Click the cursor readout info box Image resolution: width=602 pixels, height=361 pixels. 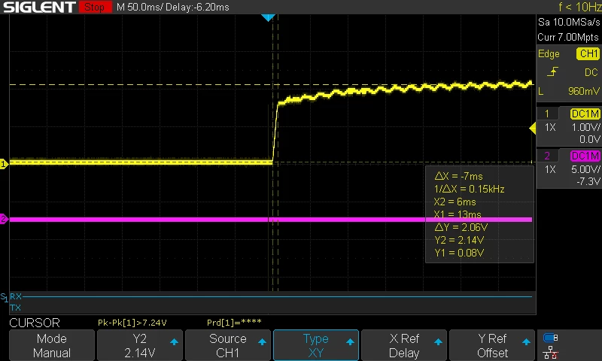click(x=479, y=214)
